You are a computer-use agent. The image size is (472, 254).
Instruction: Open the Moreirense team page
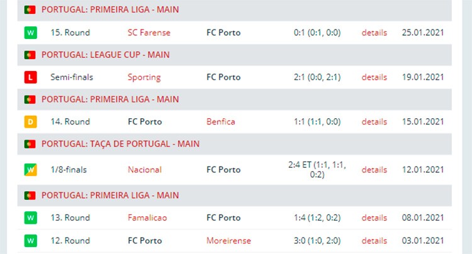[228, 240]
